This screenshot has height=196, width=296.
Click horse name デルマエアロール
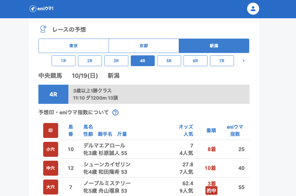coord(104,146)
